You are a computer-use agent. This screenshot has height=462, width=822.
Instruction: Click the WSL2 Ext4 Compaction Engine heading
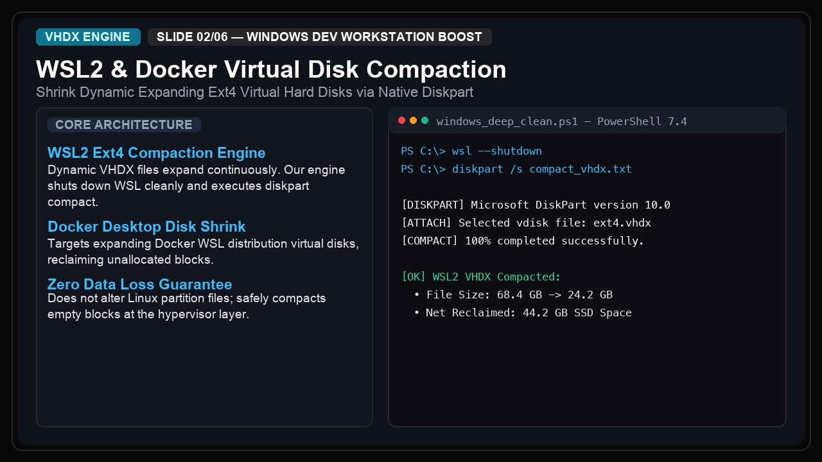point(157,153)
